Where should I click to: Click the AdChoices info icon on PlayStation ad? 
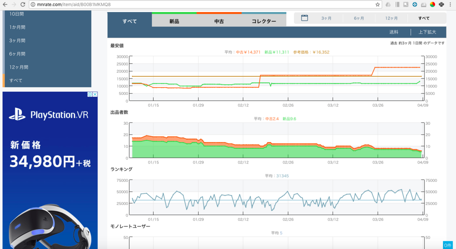coord(90,94)
